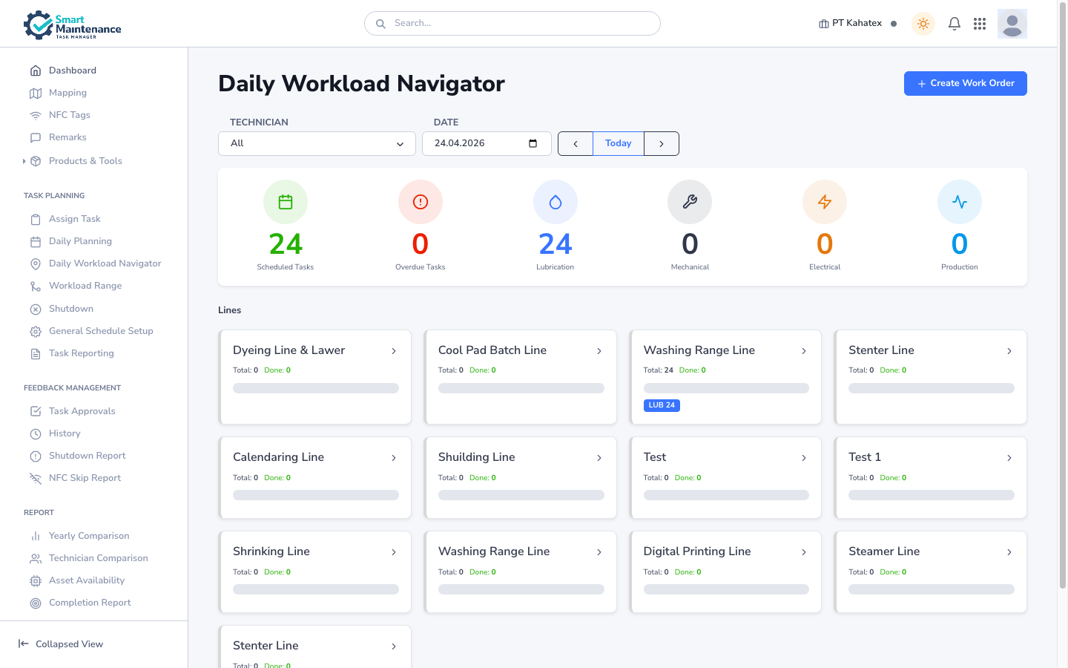The width and height of the screenshot is (1068, 668).
Task: Expand the Dyeing Line & Lawer card chevron
Action: [x=394, y=351]
